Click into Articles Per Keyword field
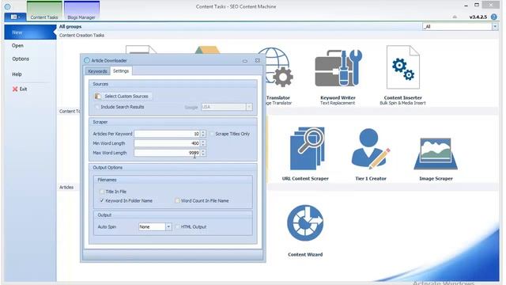This screenshot has height=285, width=506. [167, 134]
